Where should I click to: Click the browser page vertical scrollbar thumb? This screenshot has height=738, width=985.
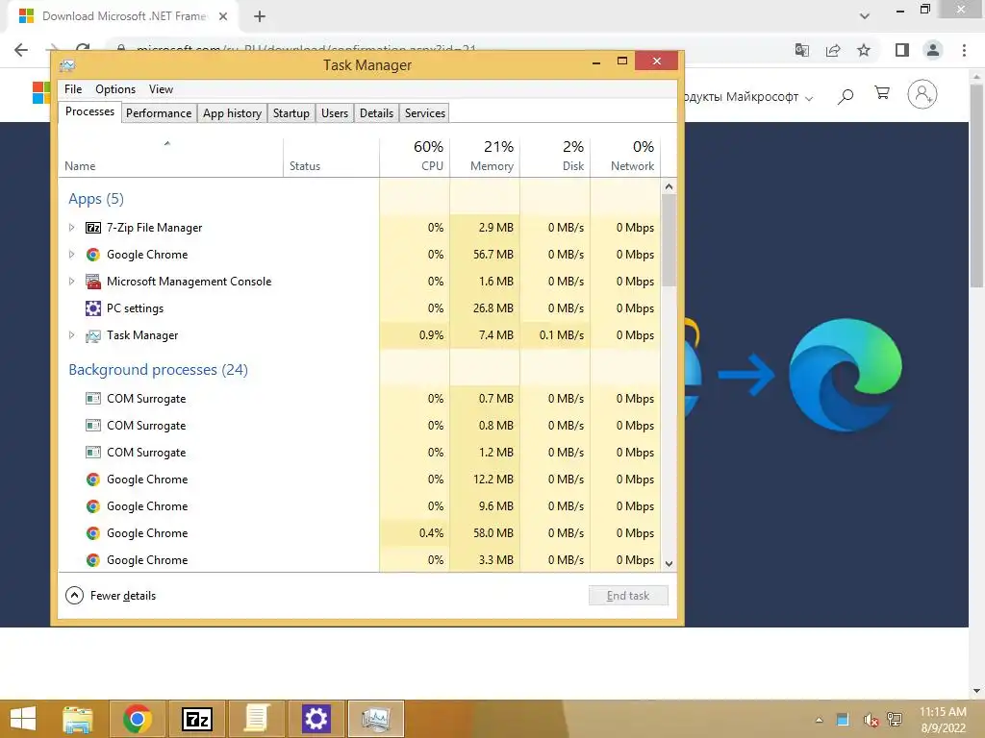[977, 185]
